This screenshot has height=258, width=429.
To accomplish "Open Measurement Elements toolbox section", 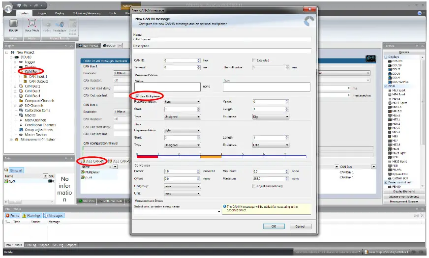I will tap(404, 197).
